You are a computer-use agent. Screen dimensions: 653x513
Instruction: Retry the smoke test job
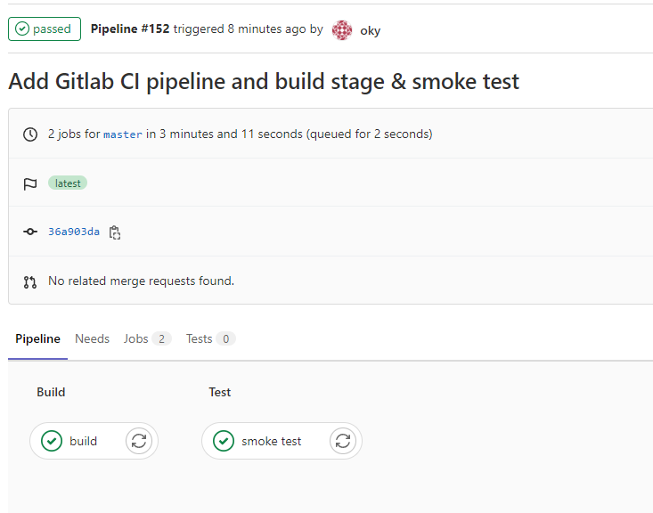pyautogui.click(x=343, y=441)
